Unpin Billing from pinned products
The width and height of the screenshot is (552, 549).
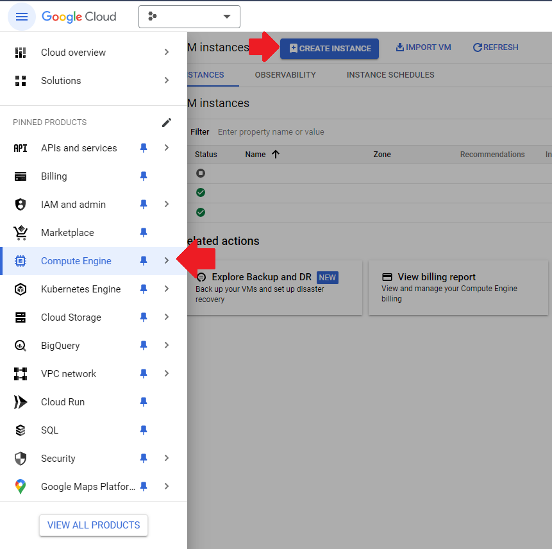(143, 176)
